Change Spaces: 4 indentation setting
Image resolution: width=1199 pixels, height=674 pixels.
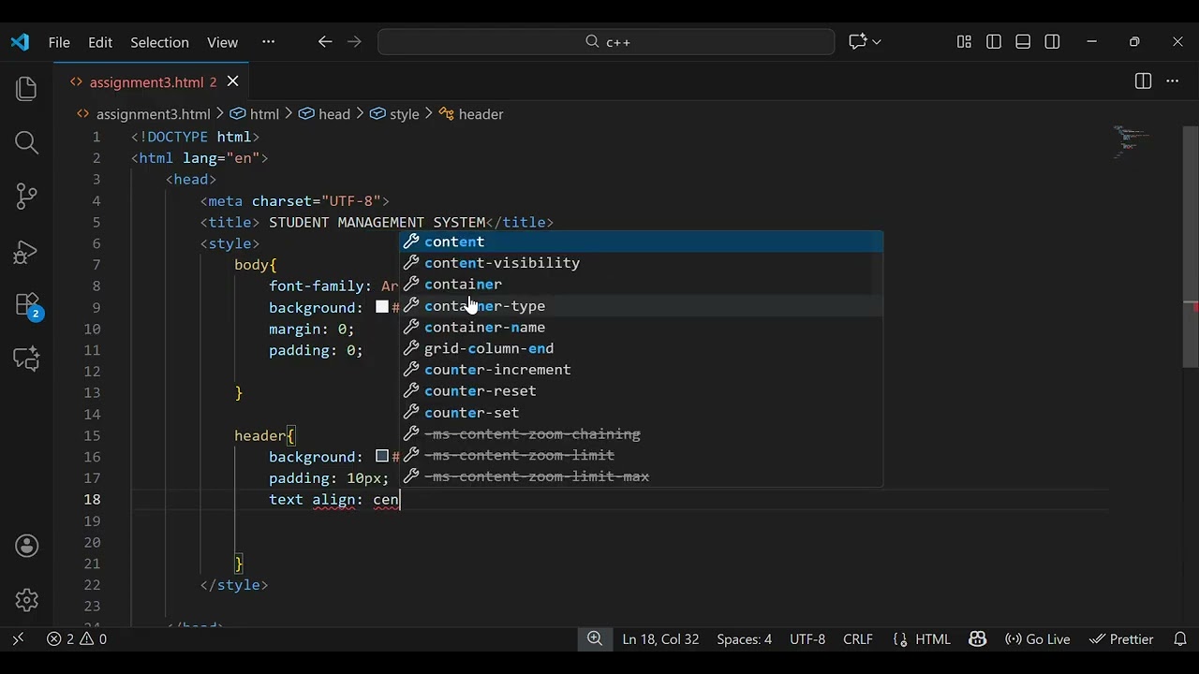point(744,639)
